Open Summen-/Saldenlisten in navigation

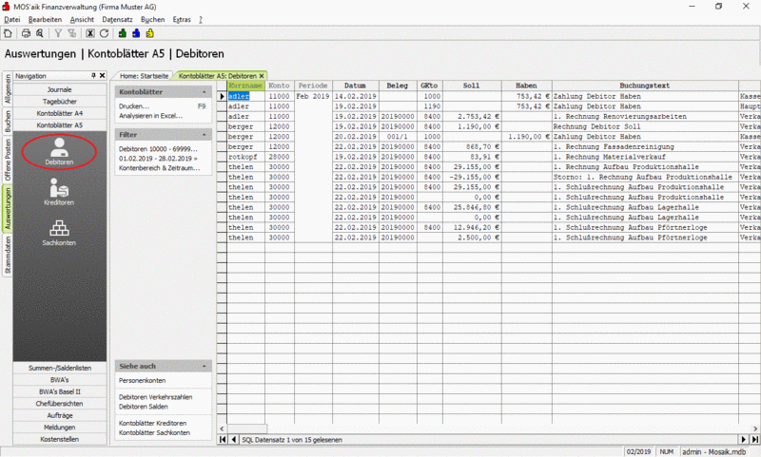pyautogui.click(x=60, y=368)
